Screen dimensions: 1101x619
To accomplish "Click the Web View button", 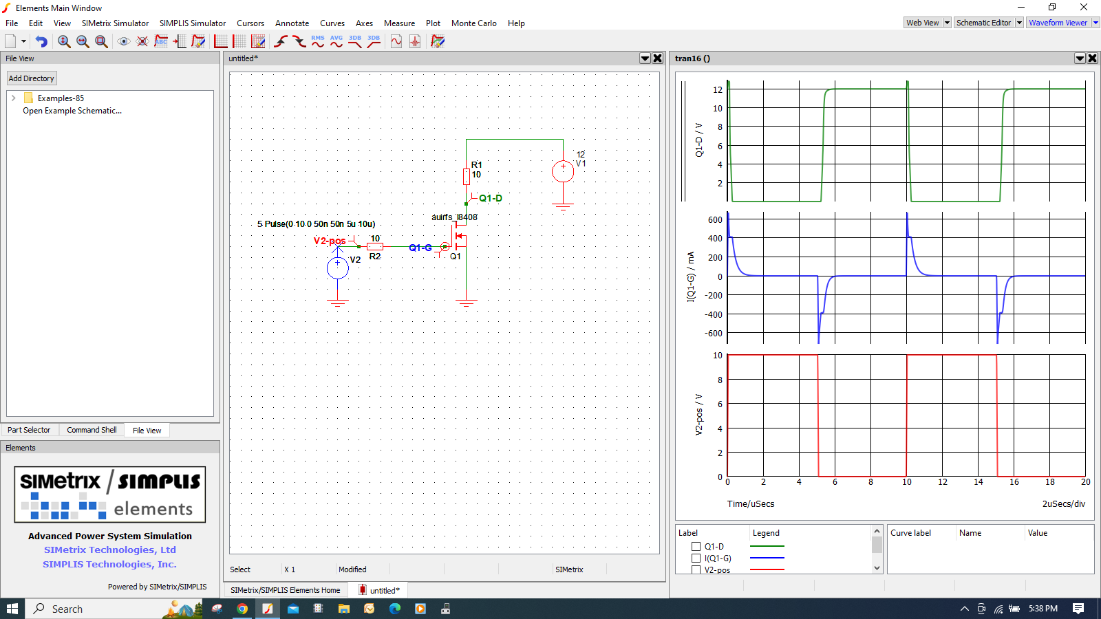I will [x=923, y=23].
